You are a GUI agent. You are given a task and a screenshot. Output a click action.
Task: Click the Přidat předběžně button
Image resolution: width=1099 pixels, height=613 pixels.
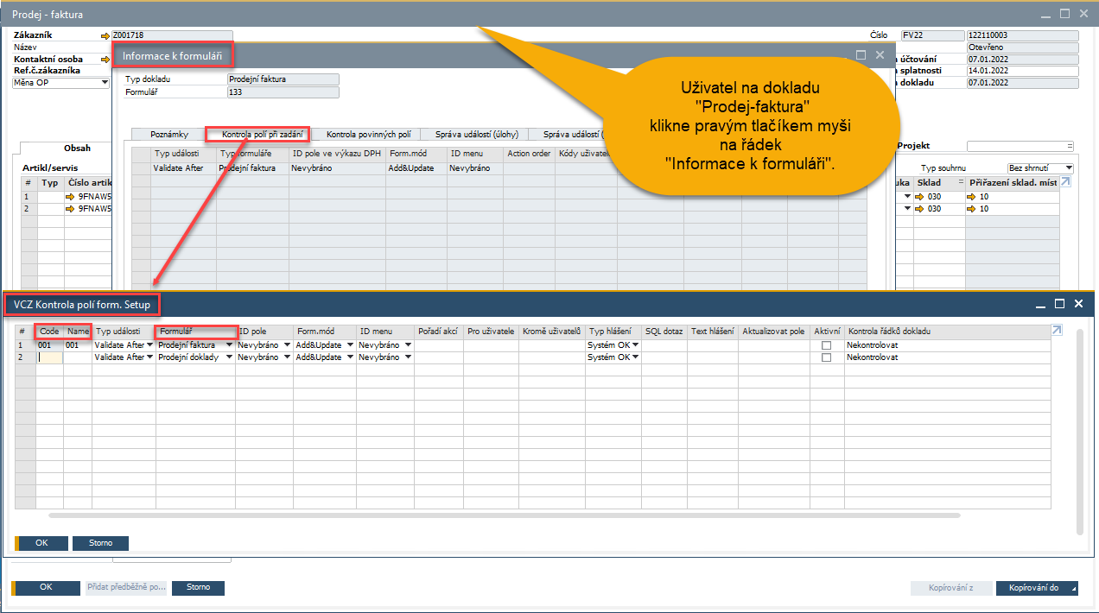point(125,588)
